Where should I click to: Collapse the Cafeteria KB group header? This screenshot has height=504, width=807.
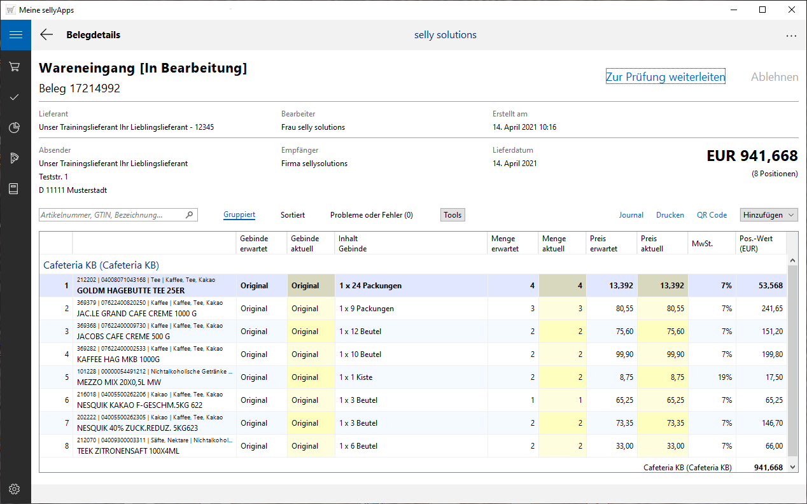click(x=101, y=265)
